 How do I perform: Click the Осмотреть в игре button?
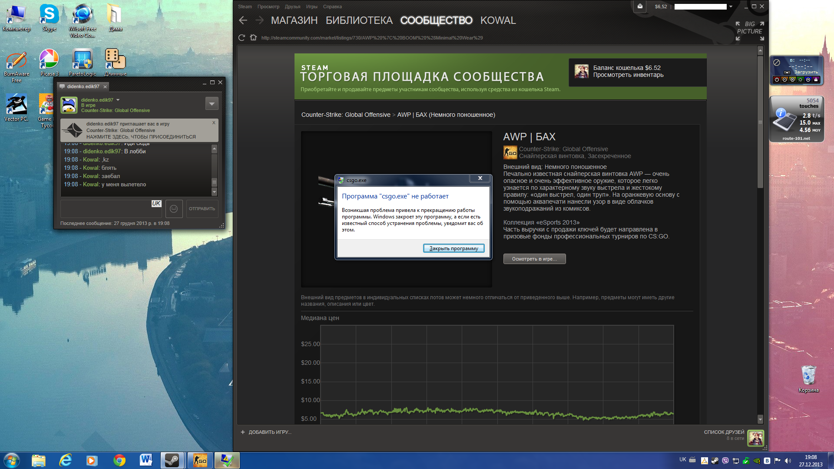(534, 259)
